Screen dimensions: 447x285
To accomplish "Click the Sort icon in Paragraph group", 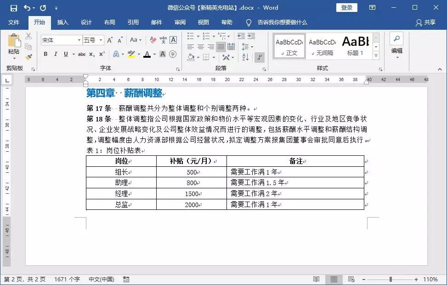I will (x=245, y=57).
